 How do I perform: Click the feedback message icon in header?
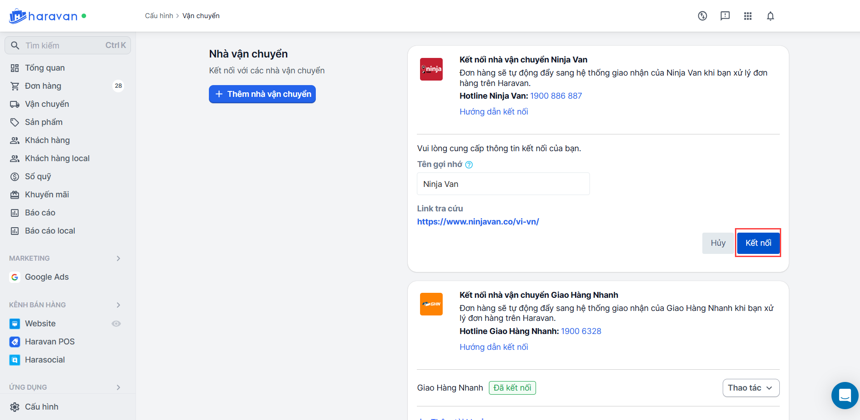[x=725, y=16]
